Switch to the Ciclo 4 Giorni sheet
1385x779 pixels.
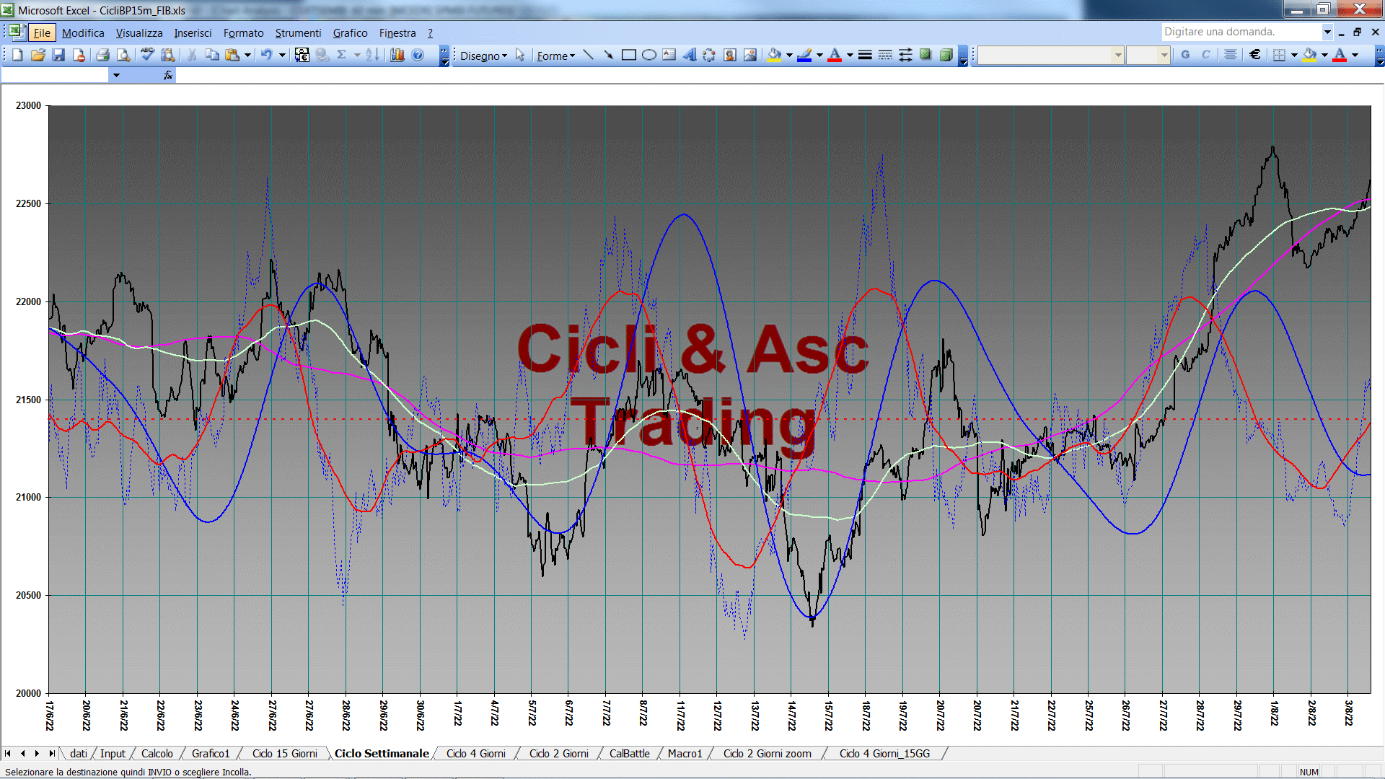coord(475,753)
